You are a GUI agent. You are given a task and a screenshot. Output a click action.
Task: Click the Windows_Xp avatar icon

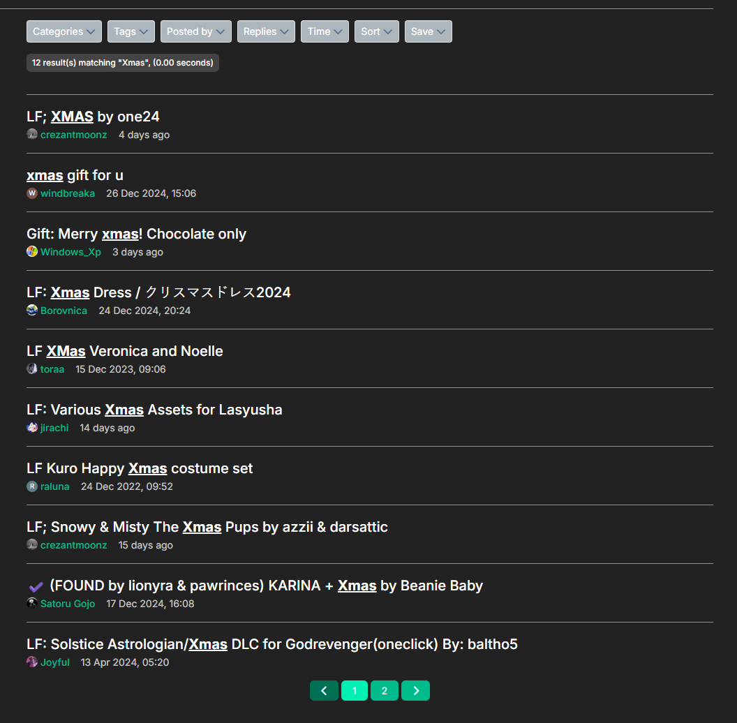click(32, 251)
